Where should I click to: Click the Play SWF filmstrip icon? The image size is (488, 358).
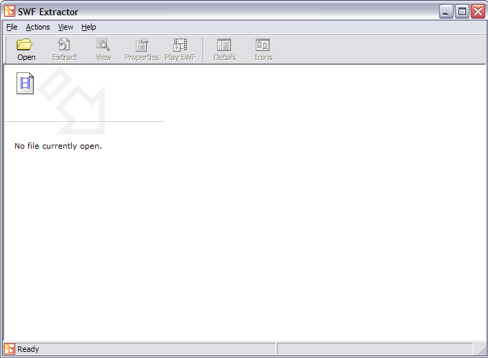(180, 45)
